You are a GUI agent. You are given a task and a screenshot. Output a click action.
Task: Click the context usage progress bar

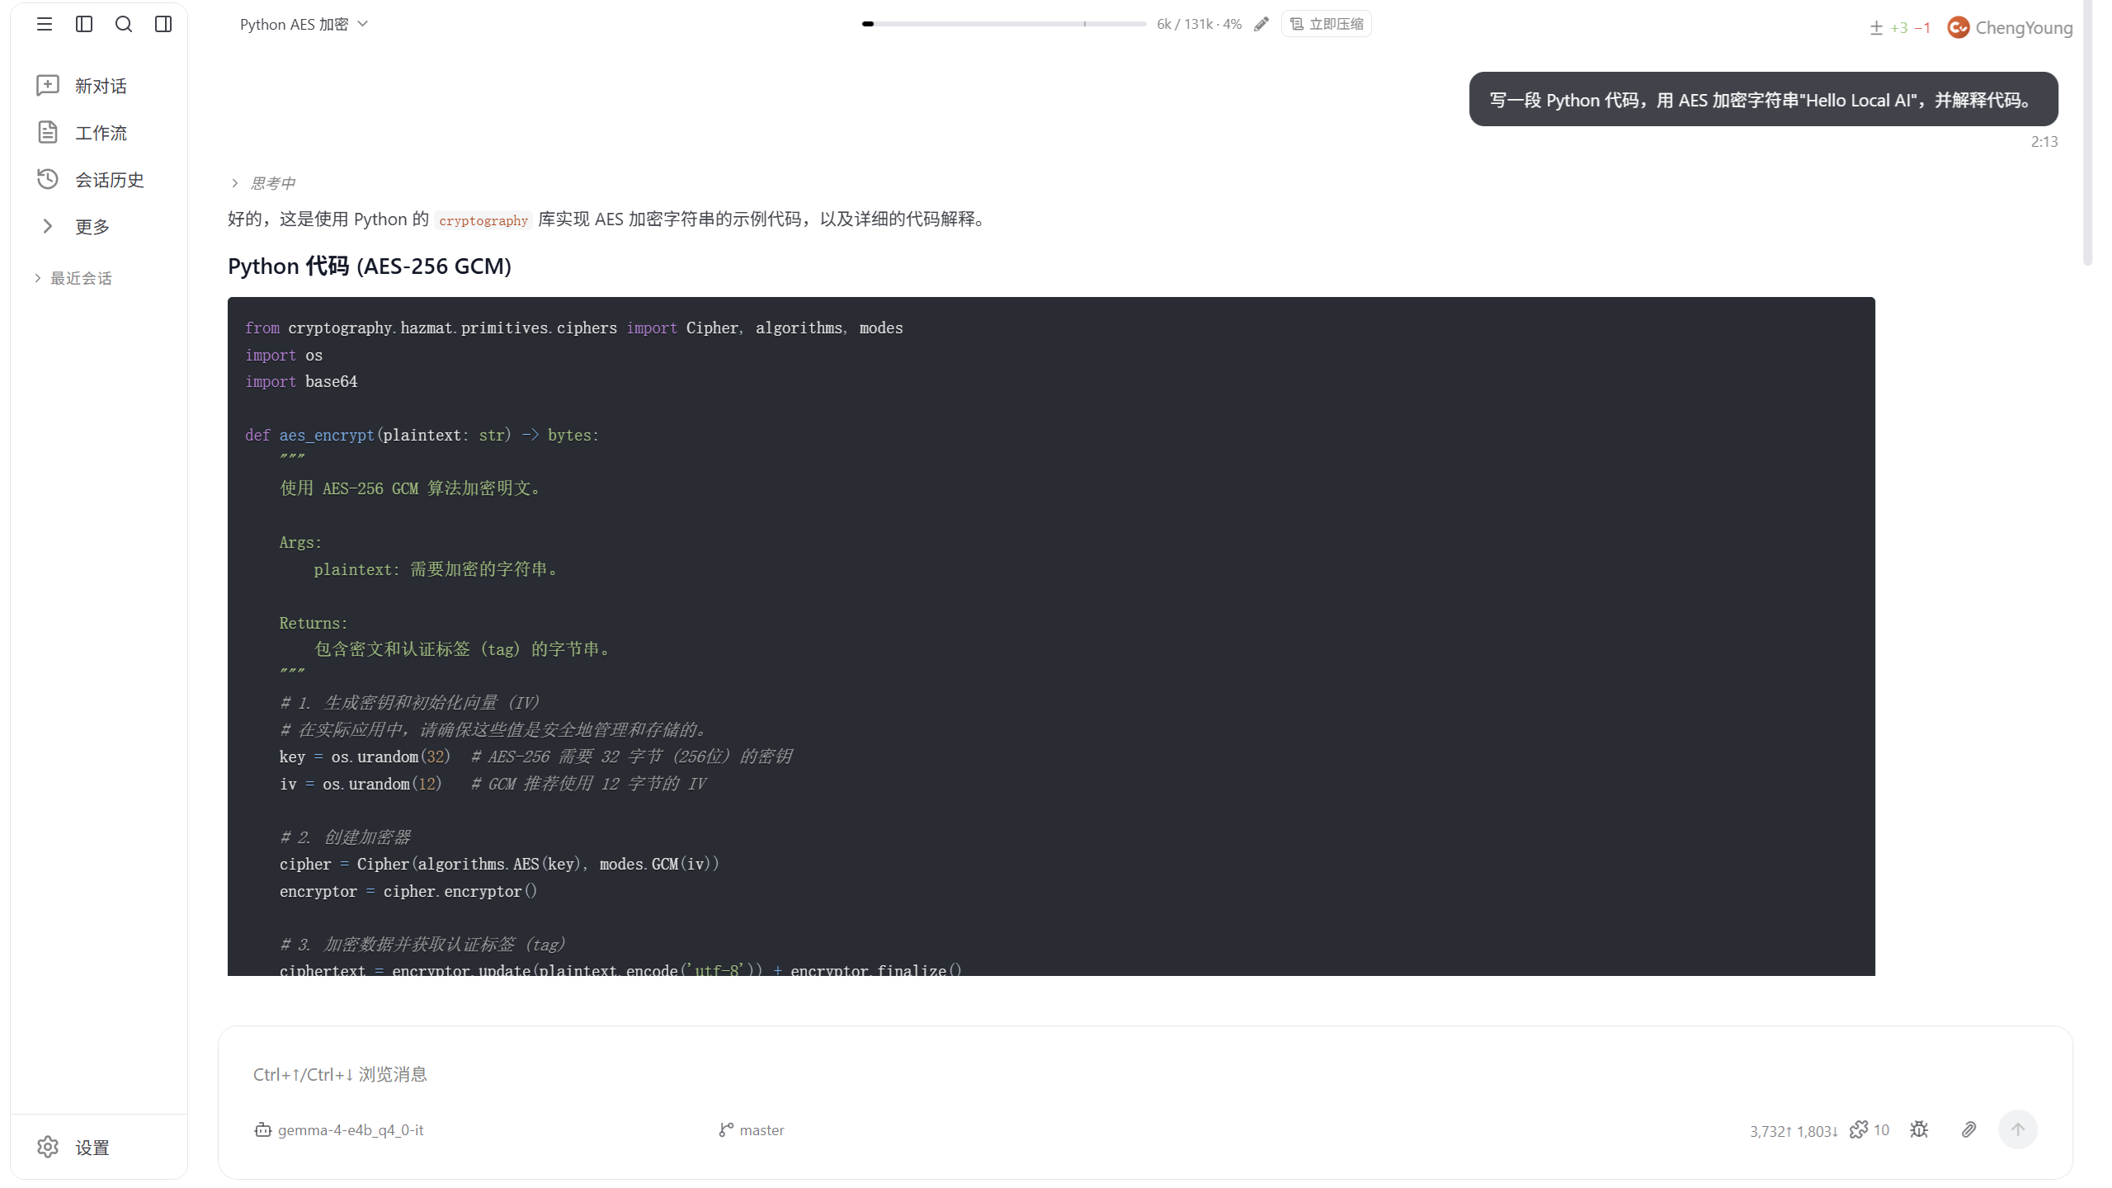click(x=1004, y=24)
